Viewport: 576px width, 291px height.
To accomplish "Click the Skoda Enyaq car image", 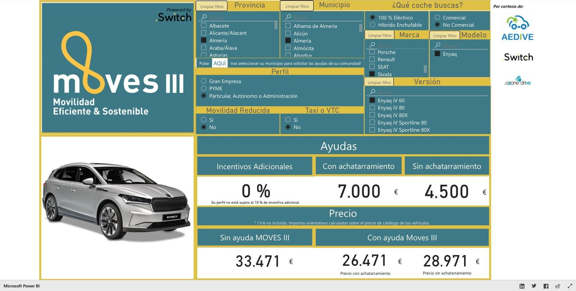I will pos(117,202).
